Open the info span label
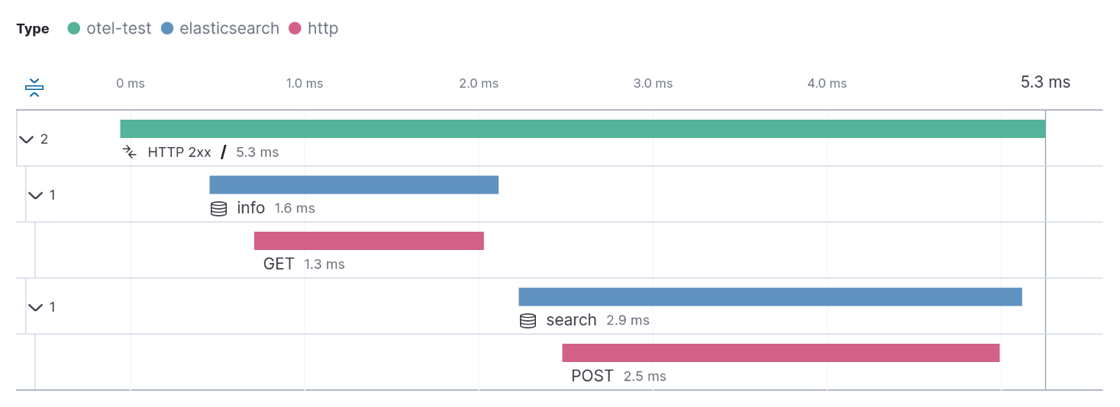The image size is (1120, 407). [251, 208]
